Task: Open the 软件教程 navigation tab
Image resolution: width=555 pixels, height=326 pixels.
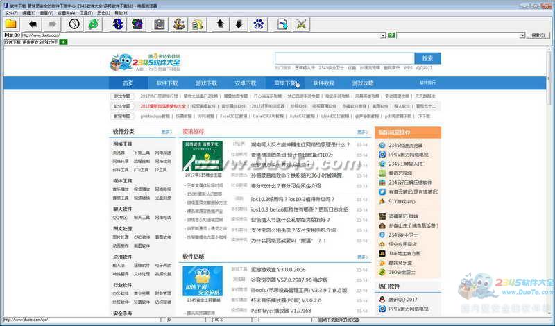Action: click(323, 83)
